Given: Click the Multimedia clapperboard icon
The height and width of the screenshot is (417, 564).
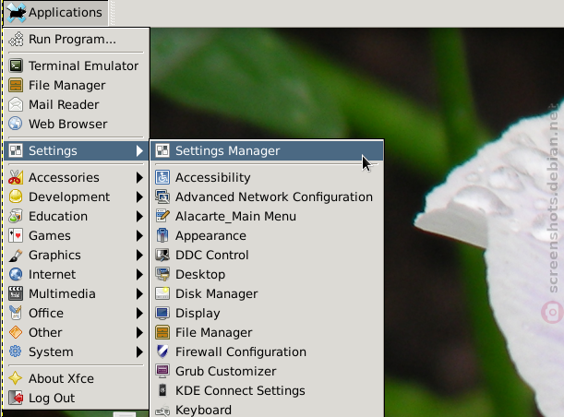Looking at the screenshot, I should tap(16, 293).
